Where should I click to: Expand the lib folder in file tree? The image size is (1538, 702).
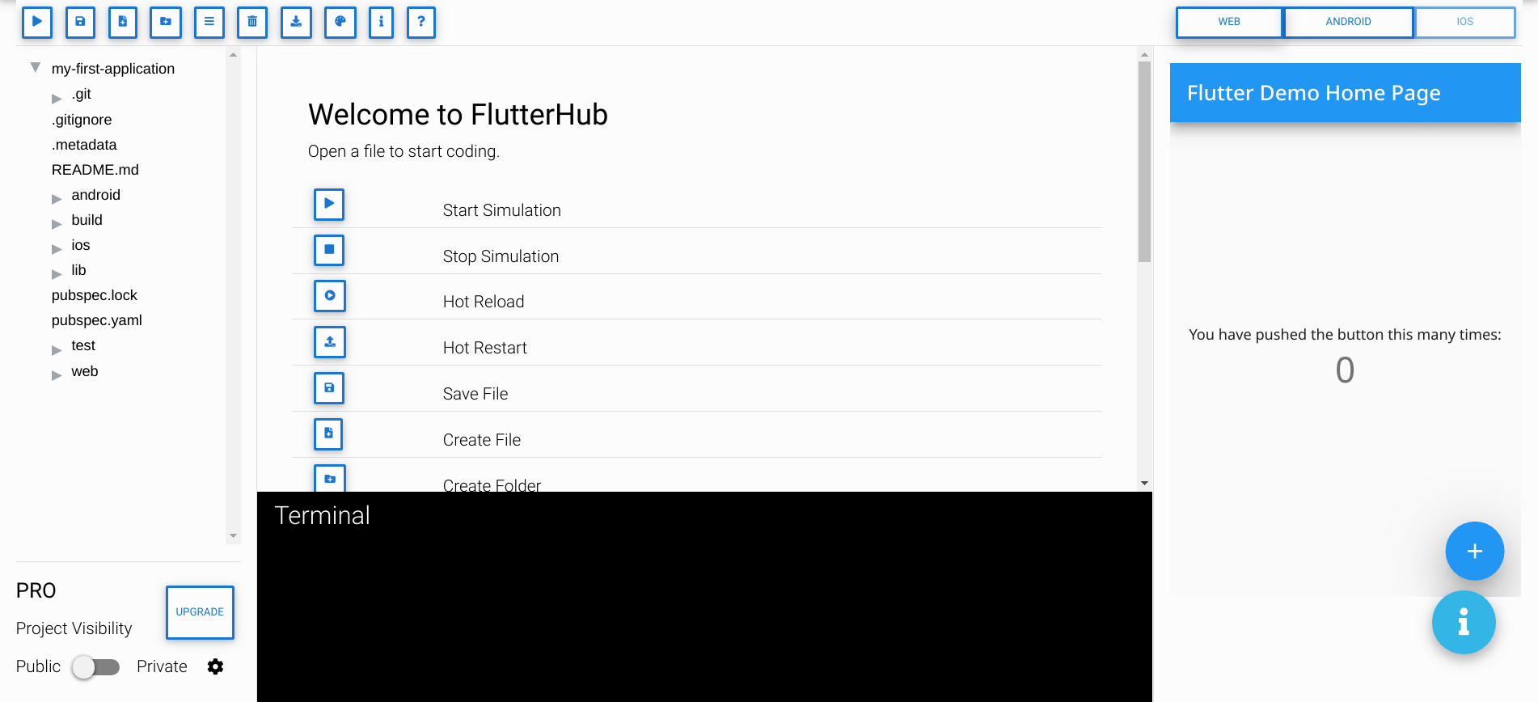click(57, 273)
